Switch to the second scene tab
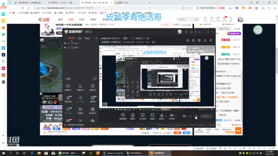Viewport: 278px width, 156px height. click(x=80, y=38)
